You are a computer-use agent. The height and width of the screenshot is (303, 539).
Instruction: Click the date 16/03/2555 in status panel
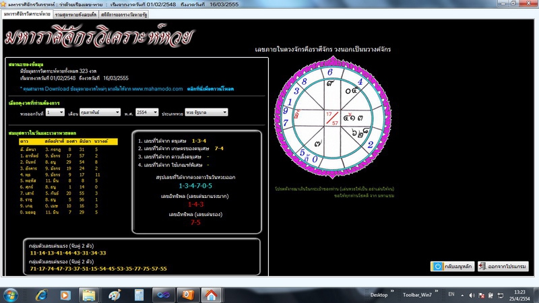click(x=116, y=78)
